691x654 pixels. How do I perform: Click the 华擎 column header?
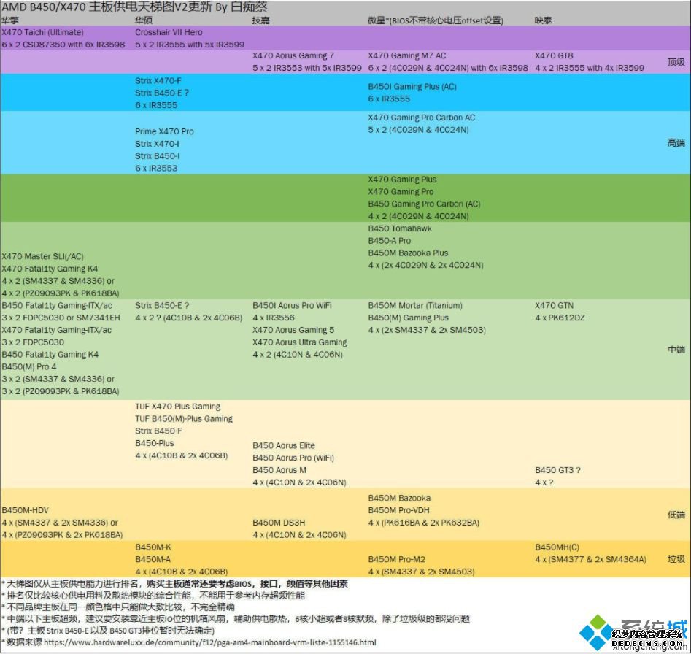(10, 20)
